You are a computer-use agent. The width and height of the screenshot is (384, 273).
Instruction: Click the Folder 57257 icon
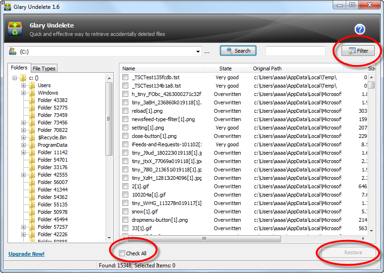pos(32,227)
